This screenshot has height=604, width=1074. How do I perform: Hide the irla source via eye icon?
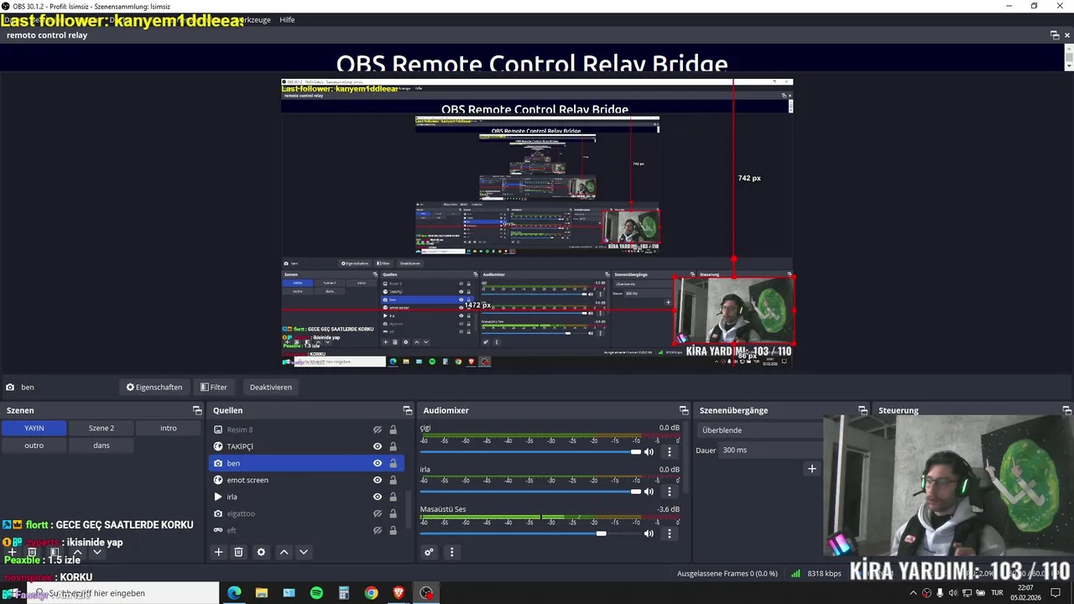pos(378,497)
